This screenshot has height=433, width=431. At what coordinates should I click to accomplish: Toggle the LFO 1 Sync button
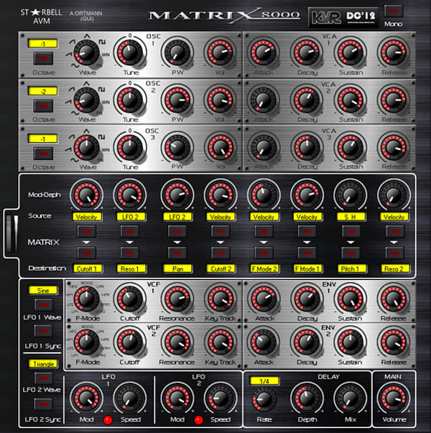coord(43,331)
